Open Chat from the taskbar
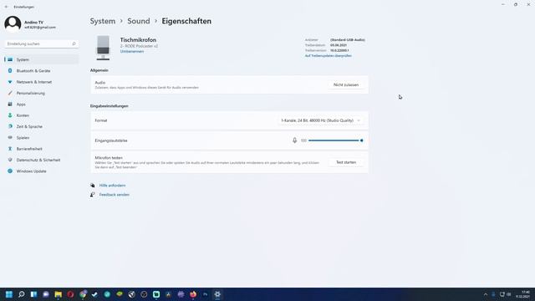This screenshot has height=301, width=535. (46, 294)
